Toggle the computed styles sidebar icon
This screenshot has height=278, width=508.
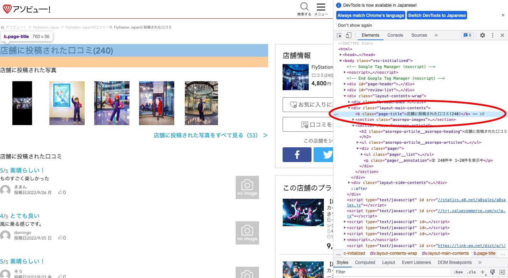click(x=502, y=272)
